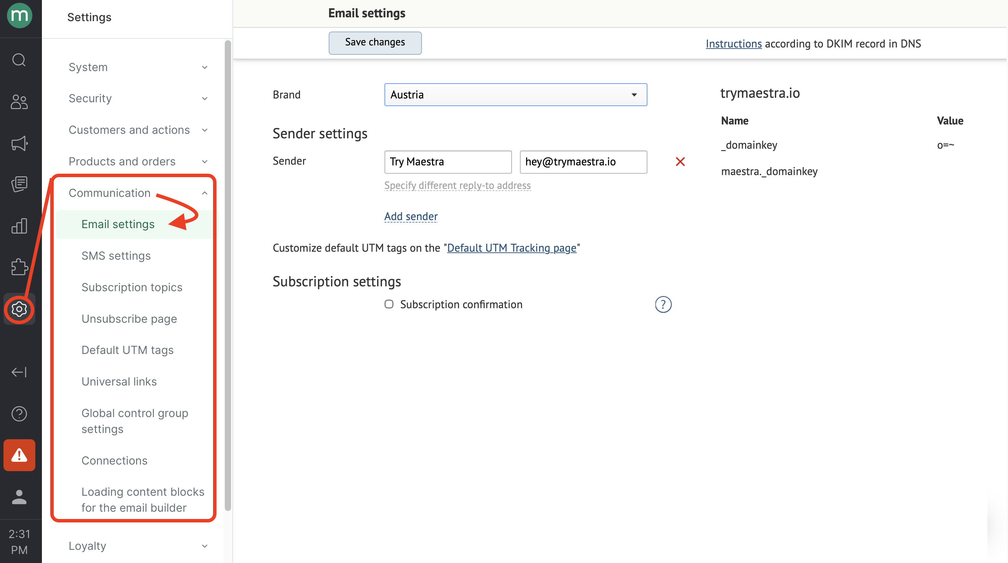
Task: Open Default UTM tags settings
Action: point(127,350)
